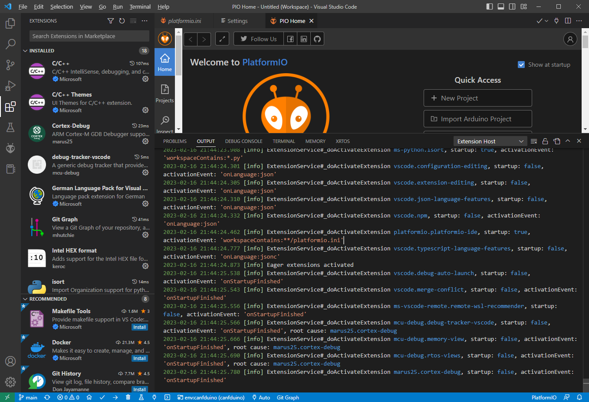
Task: Expand PIO Home to full view
Action: click(x=222, y=39)
